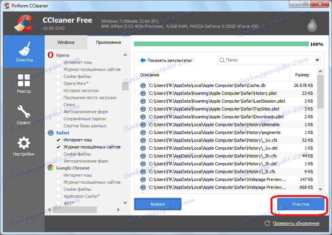Enable Opera Сохранённые пароли checkbox
Viewport: 332px width, 235px height.
point(58,119)
